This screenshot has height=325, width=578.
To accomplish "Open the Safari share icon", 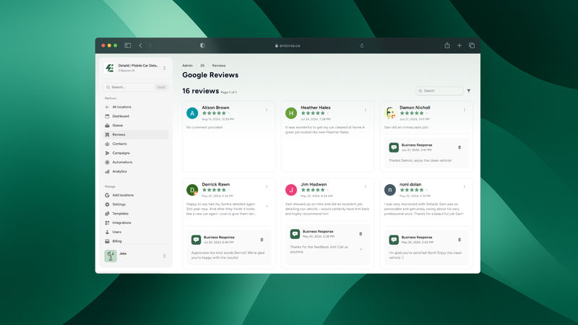I will 447,45.
